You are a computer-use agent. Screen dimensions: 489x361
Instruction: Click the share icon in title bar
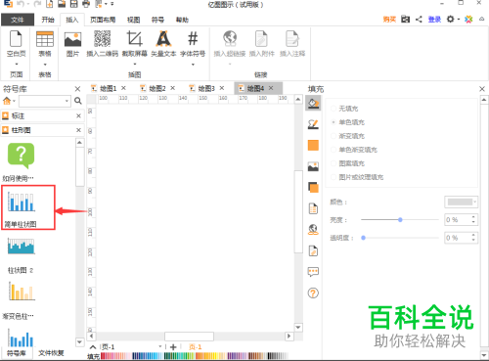coord(419,20)
